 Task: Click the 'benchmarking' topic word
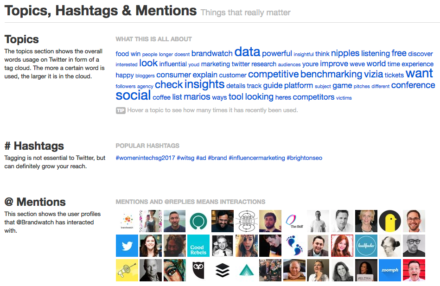[331, 74]
